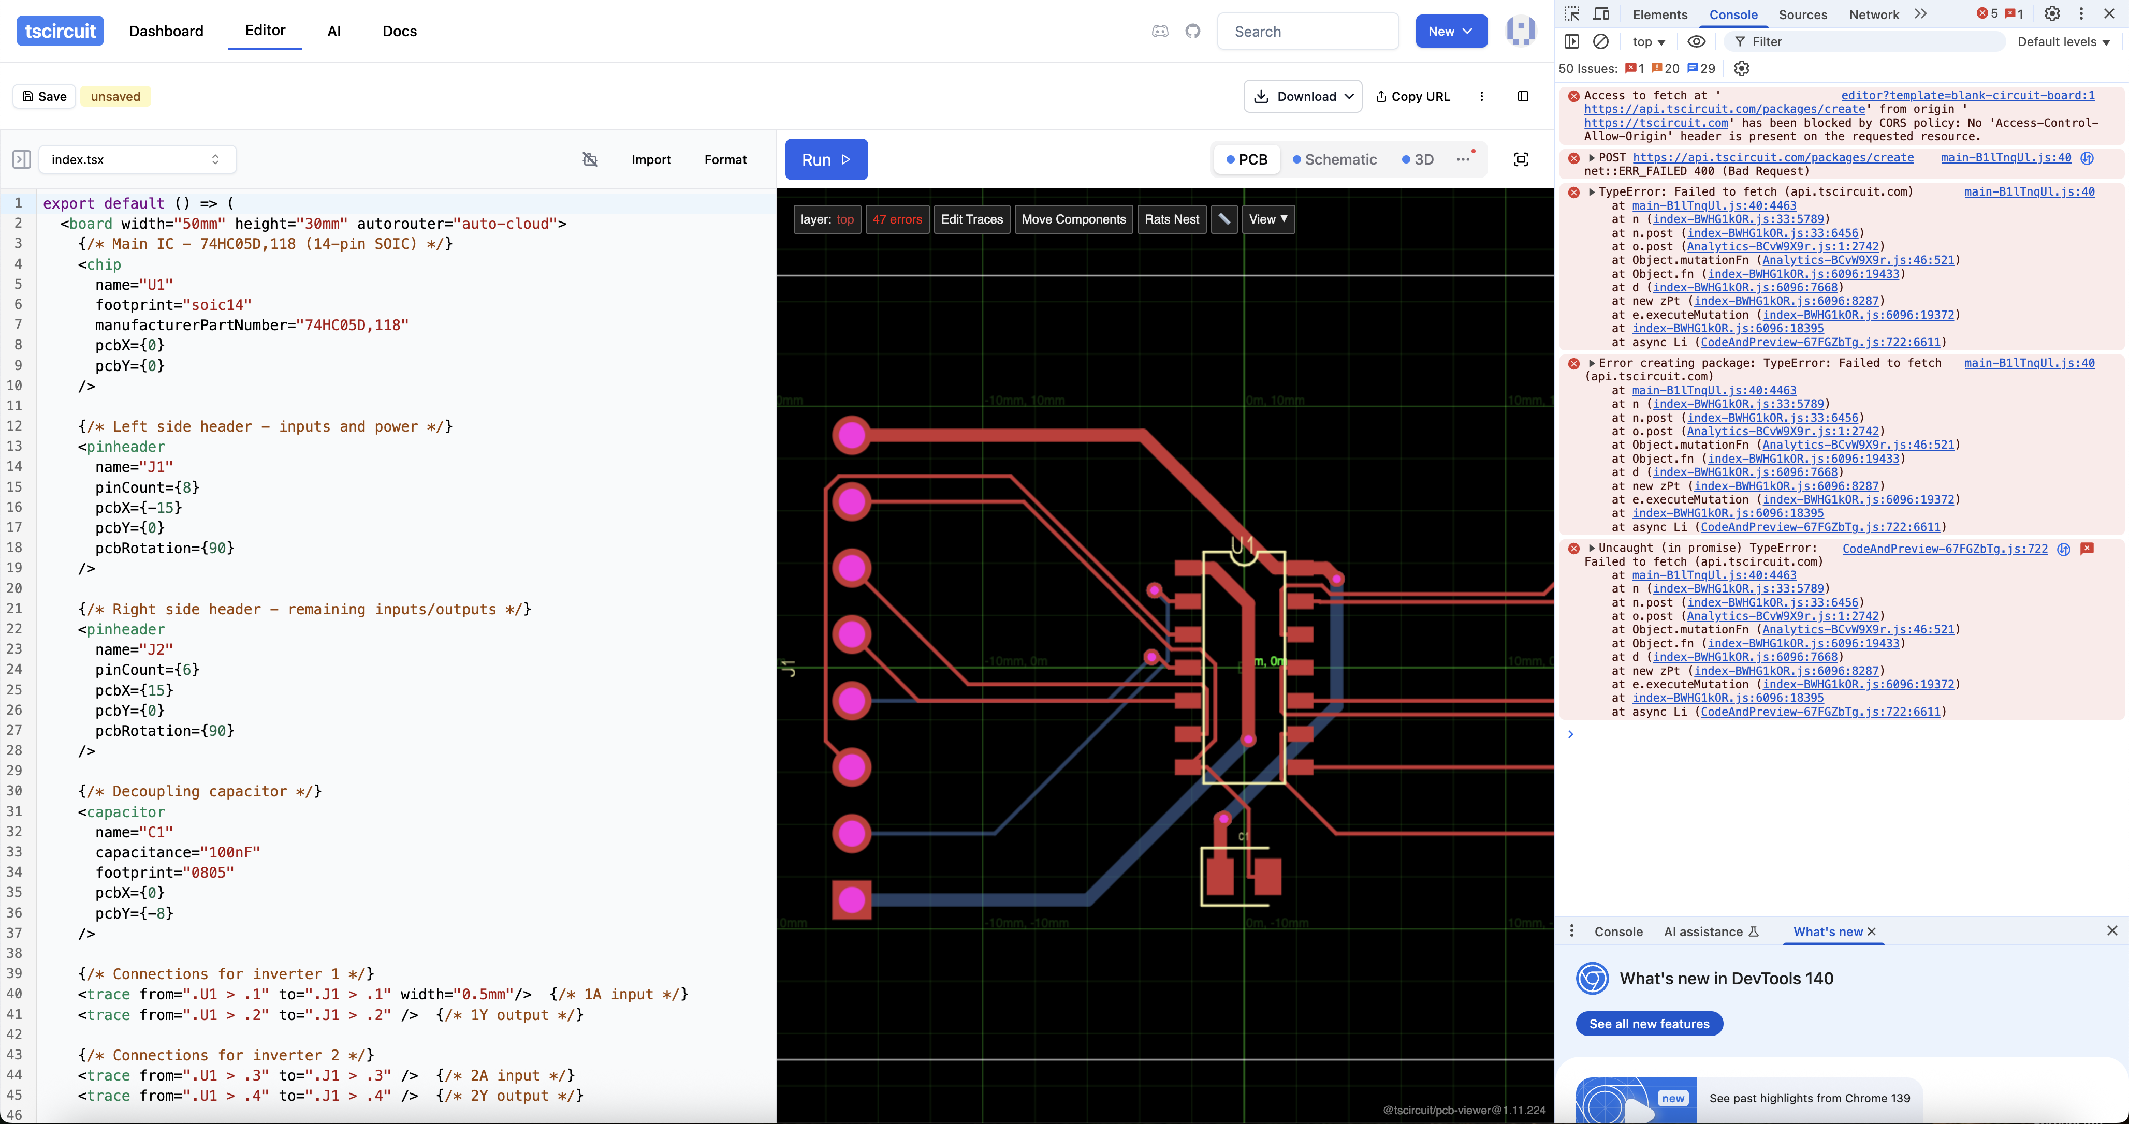Click the Discord icon in header
This screenshot has height=1124, width=2129.
click(x=1160, y=32)
